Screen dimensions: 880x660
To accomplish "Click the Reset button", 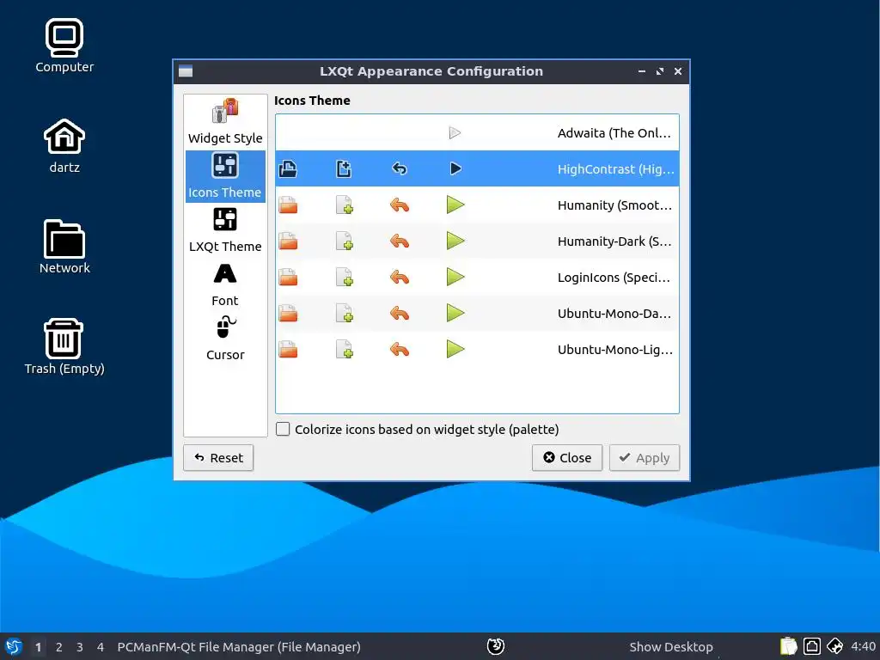I will click(x=218, y=458).
